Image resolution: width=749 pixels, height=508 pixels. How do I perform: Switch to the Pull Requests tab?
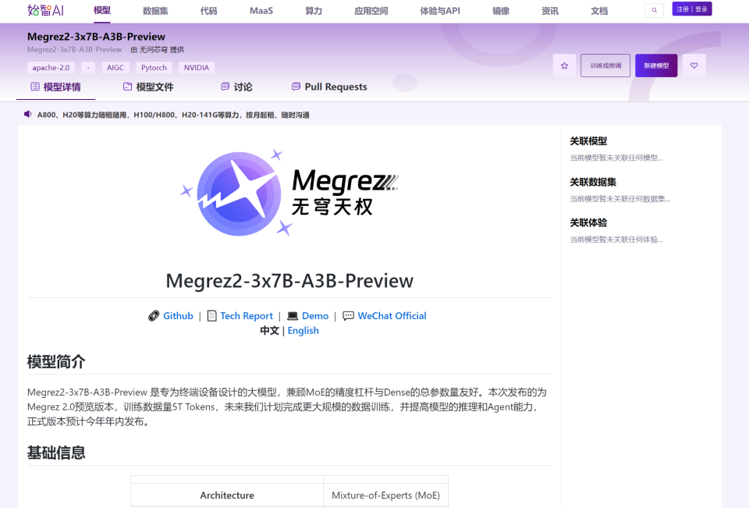(x=329, y=87)
